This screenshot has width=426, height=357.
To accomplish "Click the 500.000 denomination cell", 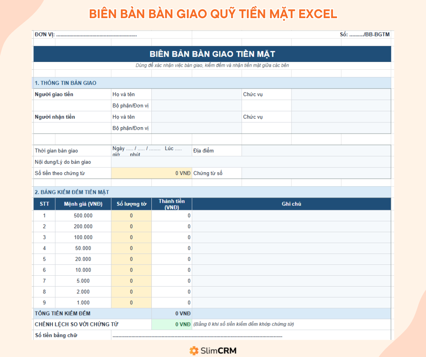I will (83, 216).
